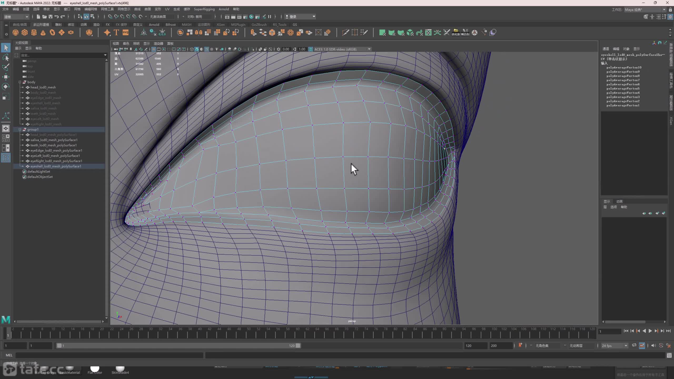Collapse the group1 node in outliner
This screenshot has width=674, height=379.
20,129
